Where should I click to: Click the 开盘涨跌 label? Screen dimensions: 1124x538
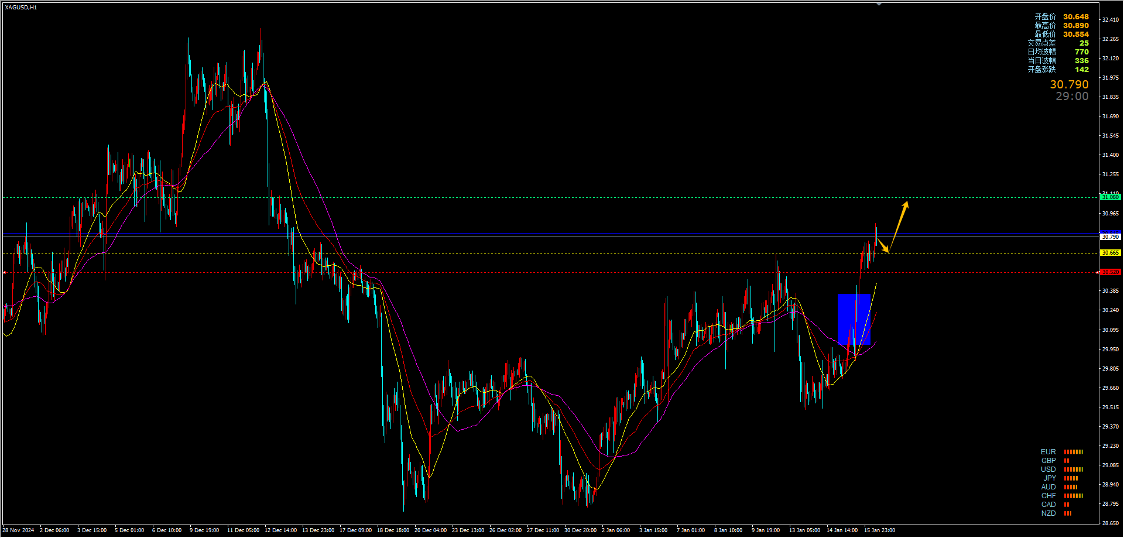tap(1041, 70)
